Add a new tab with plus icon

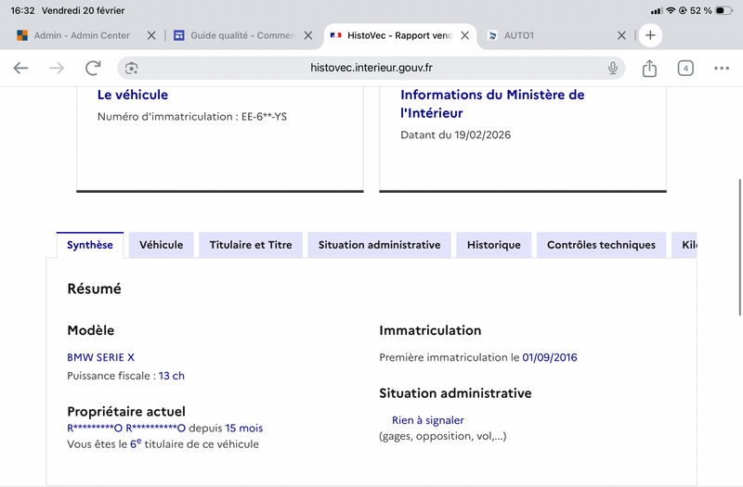pyautogui.click(x=650, y=35)
